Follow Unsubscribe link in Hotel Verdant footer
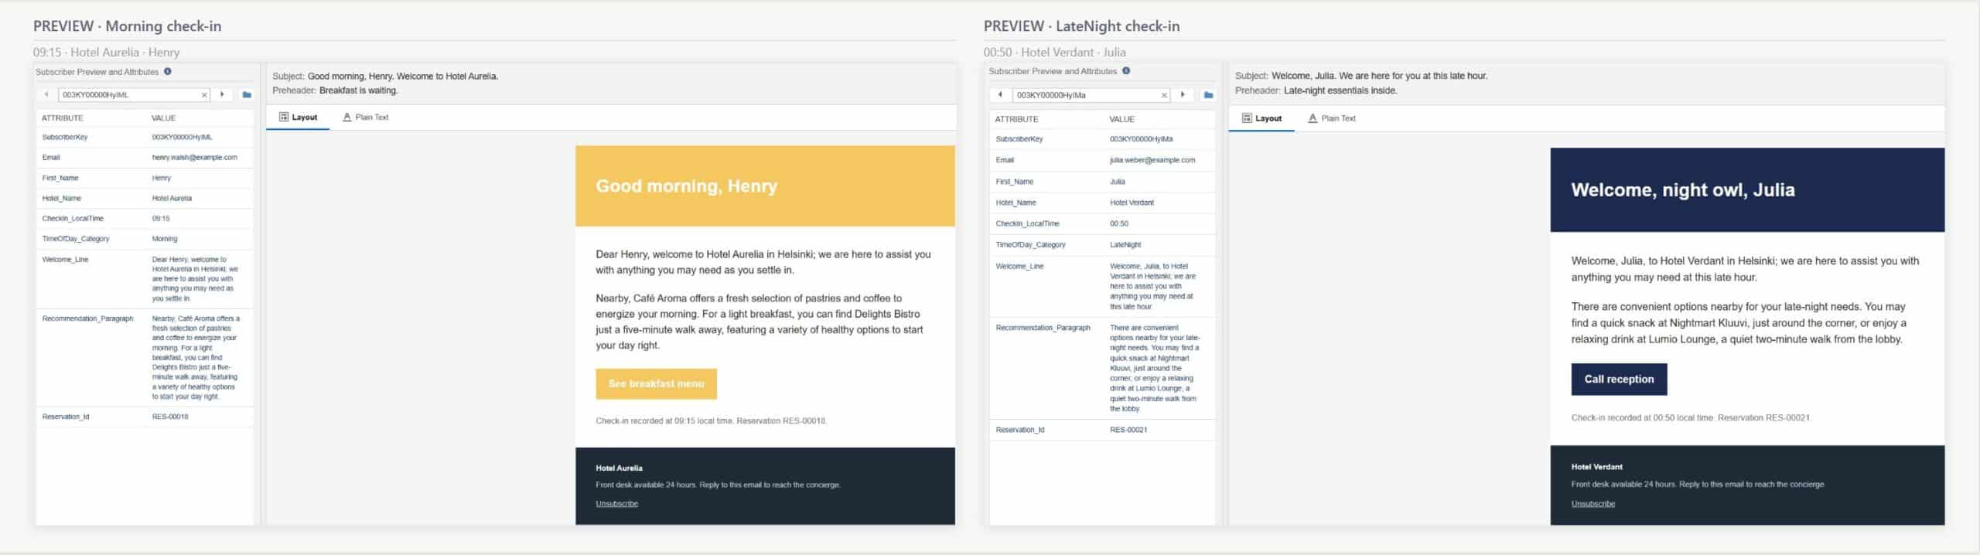 (1593, 504)
